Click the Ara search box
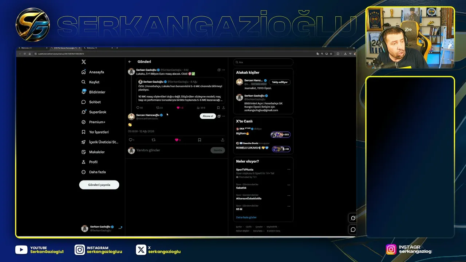The width and height of the screenshot is (466, 262). (x=263, y=62)
